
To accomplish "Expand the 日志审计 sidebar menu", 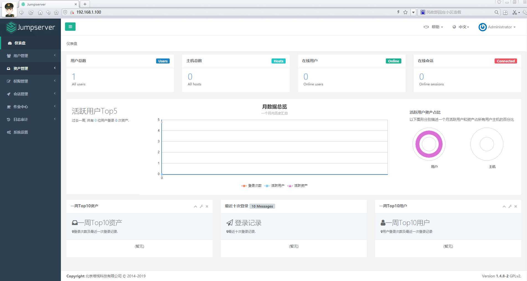I will (x=30, y=119).
